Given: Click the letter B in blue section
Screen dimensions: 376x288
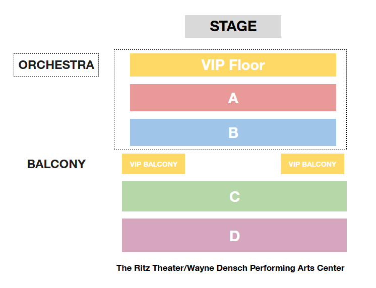Looking at the screenshot, I should (233, 133).
